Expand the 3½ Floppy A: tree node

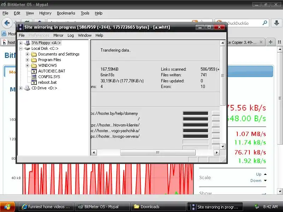click(21, 43)
